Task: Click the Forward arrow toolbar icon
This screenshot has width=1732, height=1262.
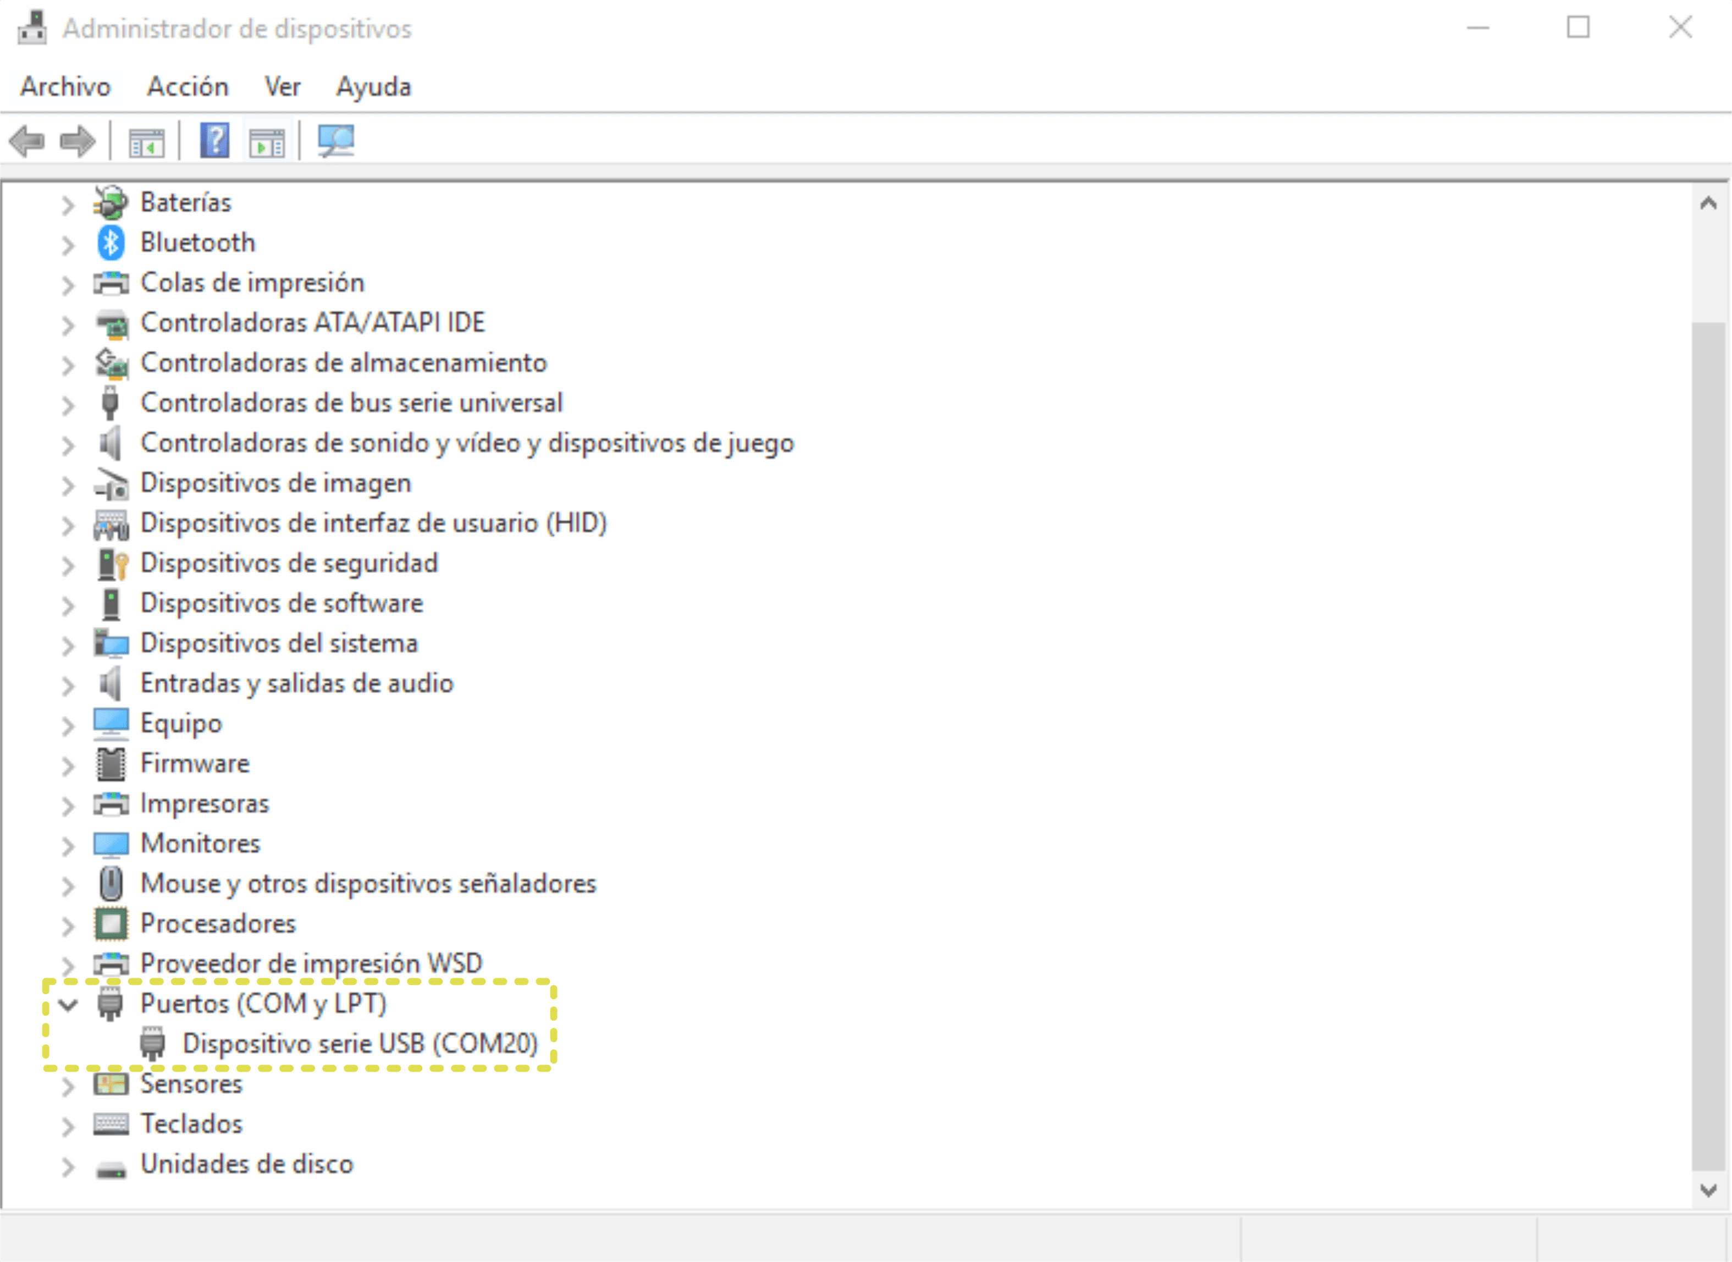Action: tap(77, 141)
